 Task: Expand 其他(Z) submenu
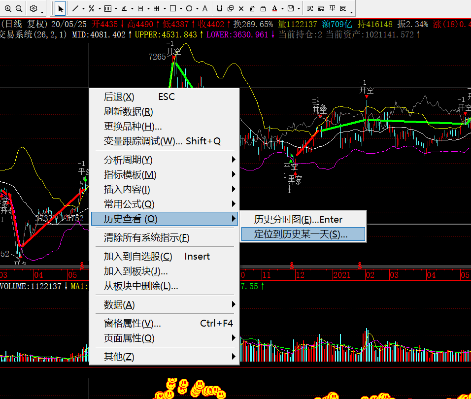165,357
